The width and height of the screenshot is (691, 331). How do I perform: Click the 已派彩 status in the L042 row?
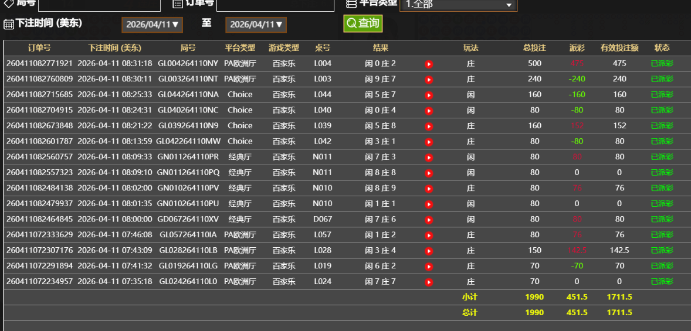[662, 141]
